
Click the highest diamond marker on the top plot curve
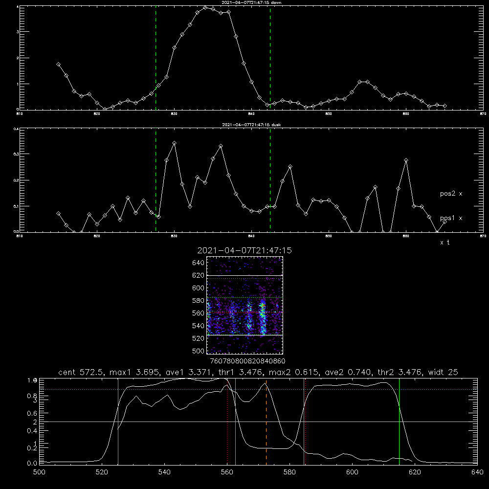205,8
